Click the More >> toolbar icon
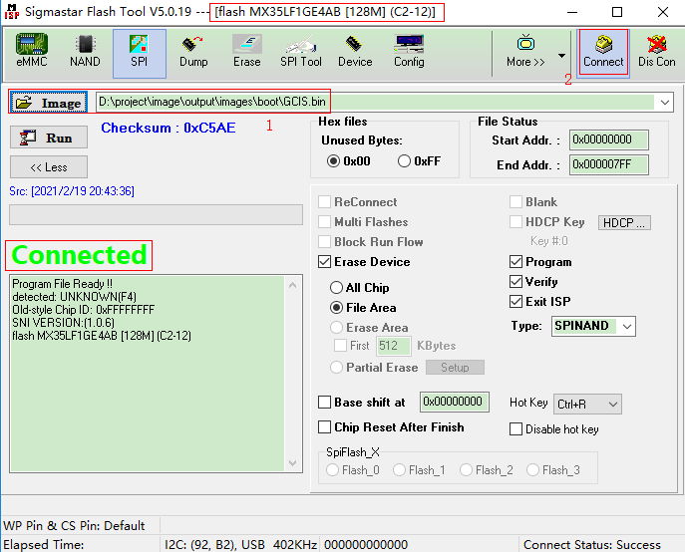 pyautogui.click(x=525, y=51)
